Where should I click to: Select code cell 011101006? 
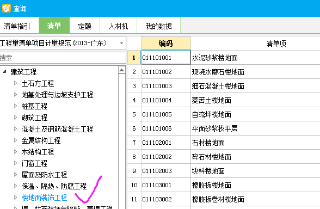coord(165,128)
